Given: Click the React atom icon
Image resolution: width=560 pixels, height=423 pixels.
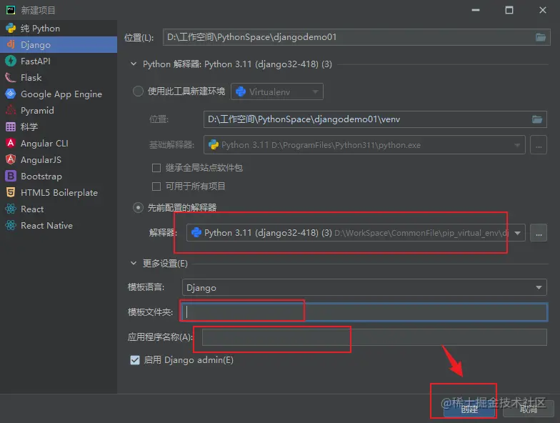Looking at the screenshot, I should (11, 209).
